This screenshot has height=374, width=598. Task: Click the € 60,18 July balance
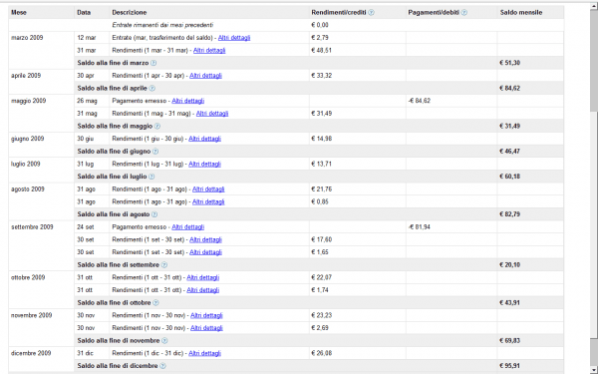pyautogui.click(x=510, y=177)
